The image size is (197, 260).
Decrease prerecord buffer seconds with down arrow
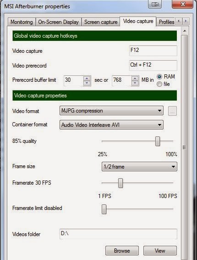[87, 83]
